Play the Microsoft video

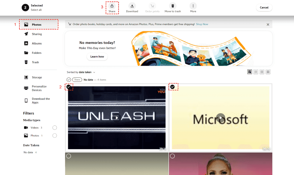221,118
